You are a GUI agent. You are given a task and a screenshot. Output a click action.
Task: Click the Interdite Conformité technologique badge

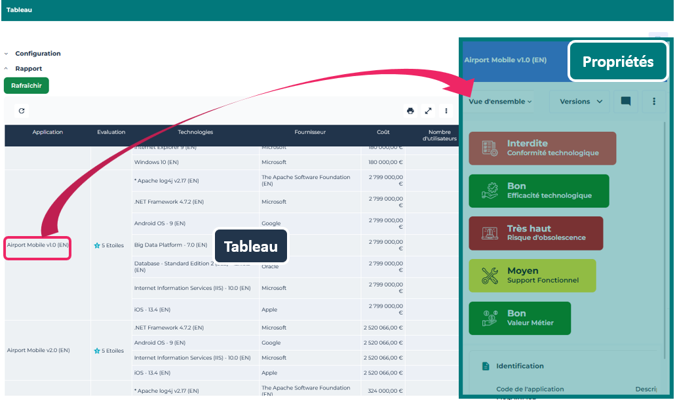tap(543, 148)
